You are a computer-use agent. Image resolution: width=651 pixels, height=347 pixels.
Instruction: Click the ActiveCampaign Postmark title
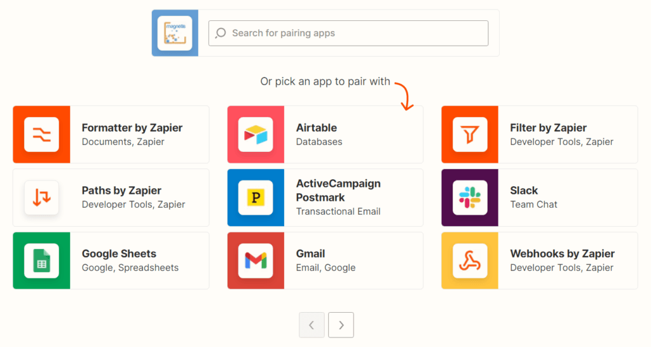point(338,191)
